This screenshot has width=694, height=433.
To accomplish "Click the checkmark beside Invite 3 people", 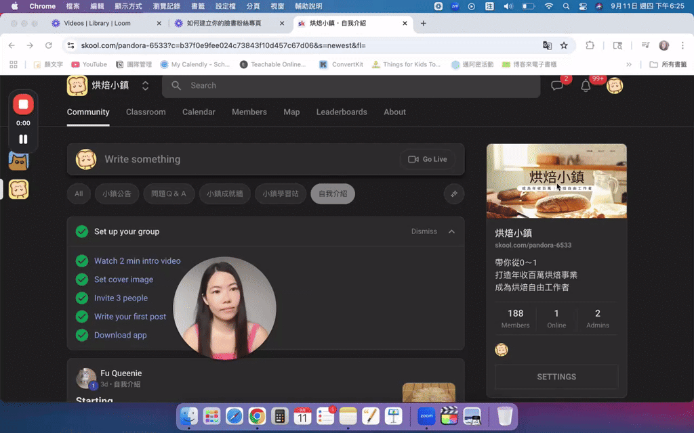I will pos(81,298).
